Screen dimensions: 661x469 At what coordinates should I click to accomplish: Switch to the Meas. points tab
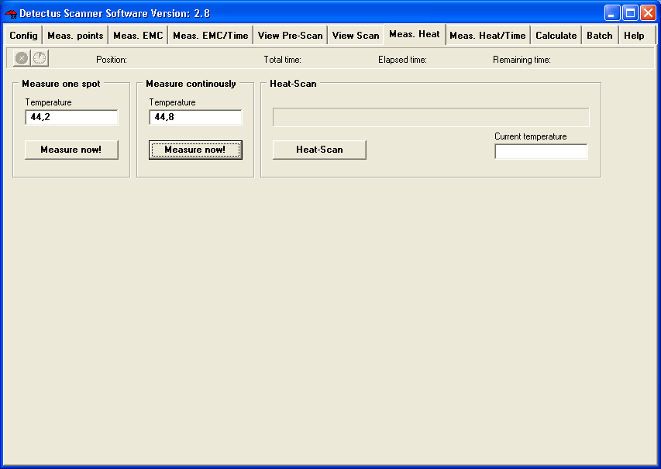(75, 36)
